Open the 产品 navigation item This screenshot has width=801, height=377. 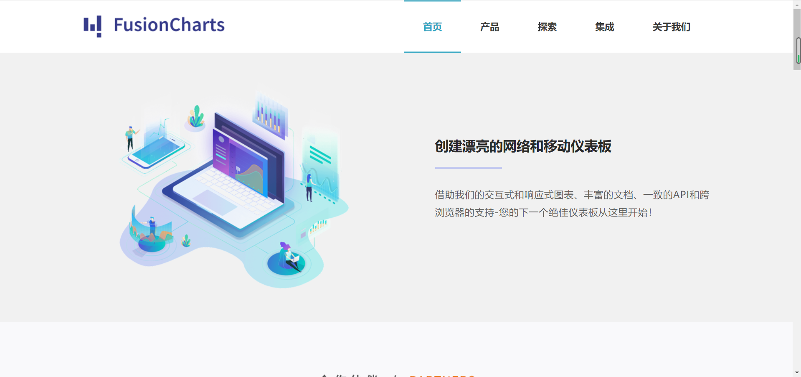point(489,26)
